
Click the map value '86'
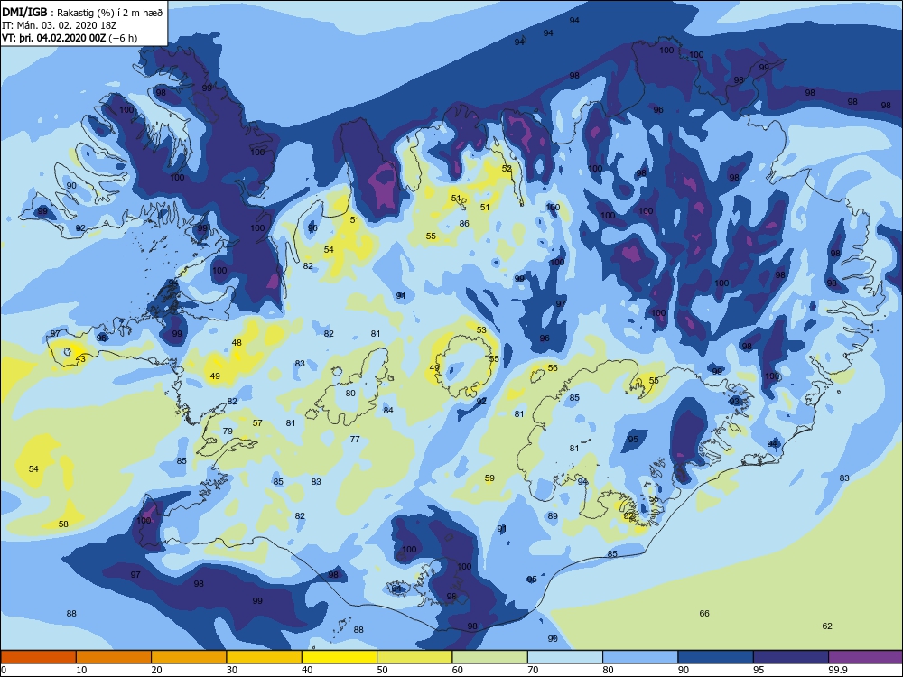(x=464, y=223)
